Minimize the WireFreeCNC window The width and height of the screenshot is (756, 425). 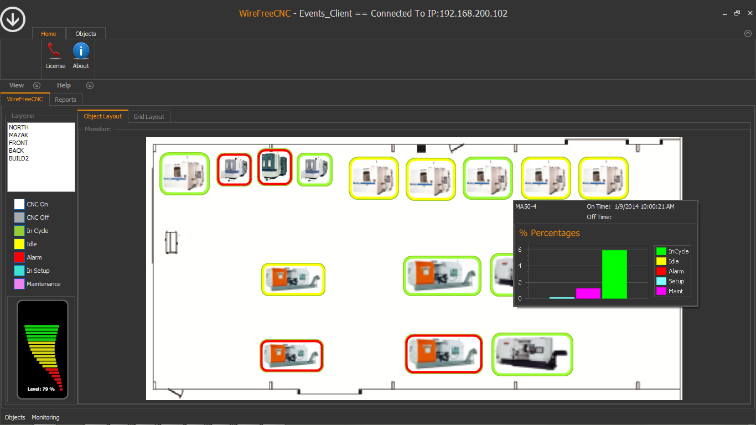[x=724, y=13]
